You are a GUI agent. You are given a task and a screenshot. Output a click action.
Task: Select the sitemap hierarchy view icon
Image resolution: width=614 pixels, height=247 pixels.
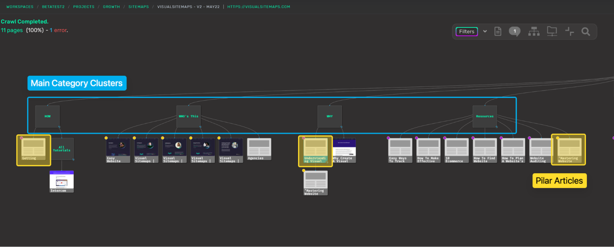tap(534, 31)
